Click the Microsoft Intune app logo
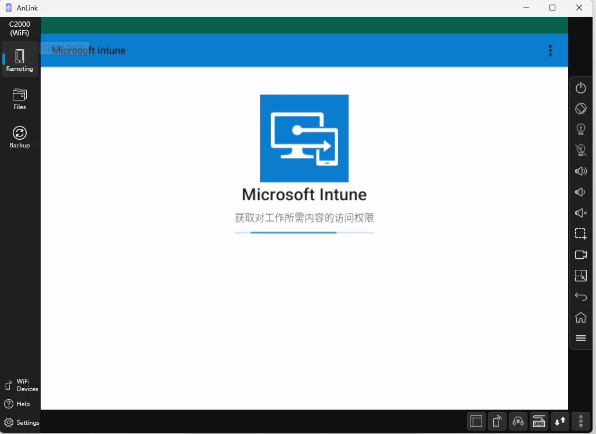Screen dimensions: 596x434 [304, 138]
